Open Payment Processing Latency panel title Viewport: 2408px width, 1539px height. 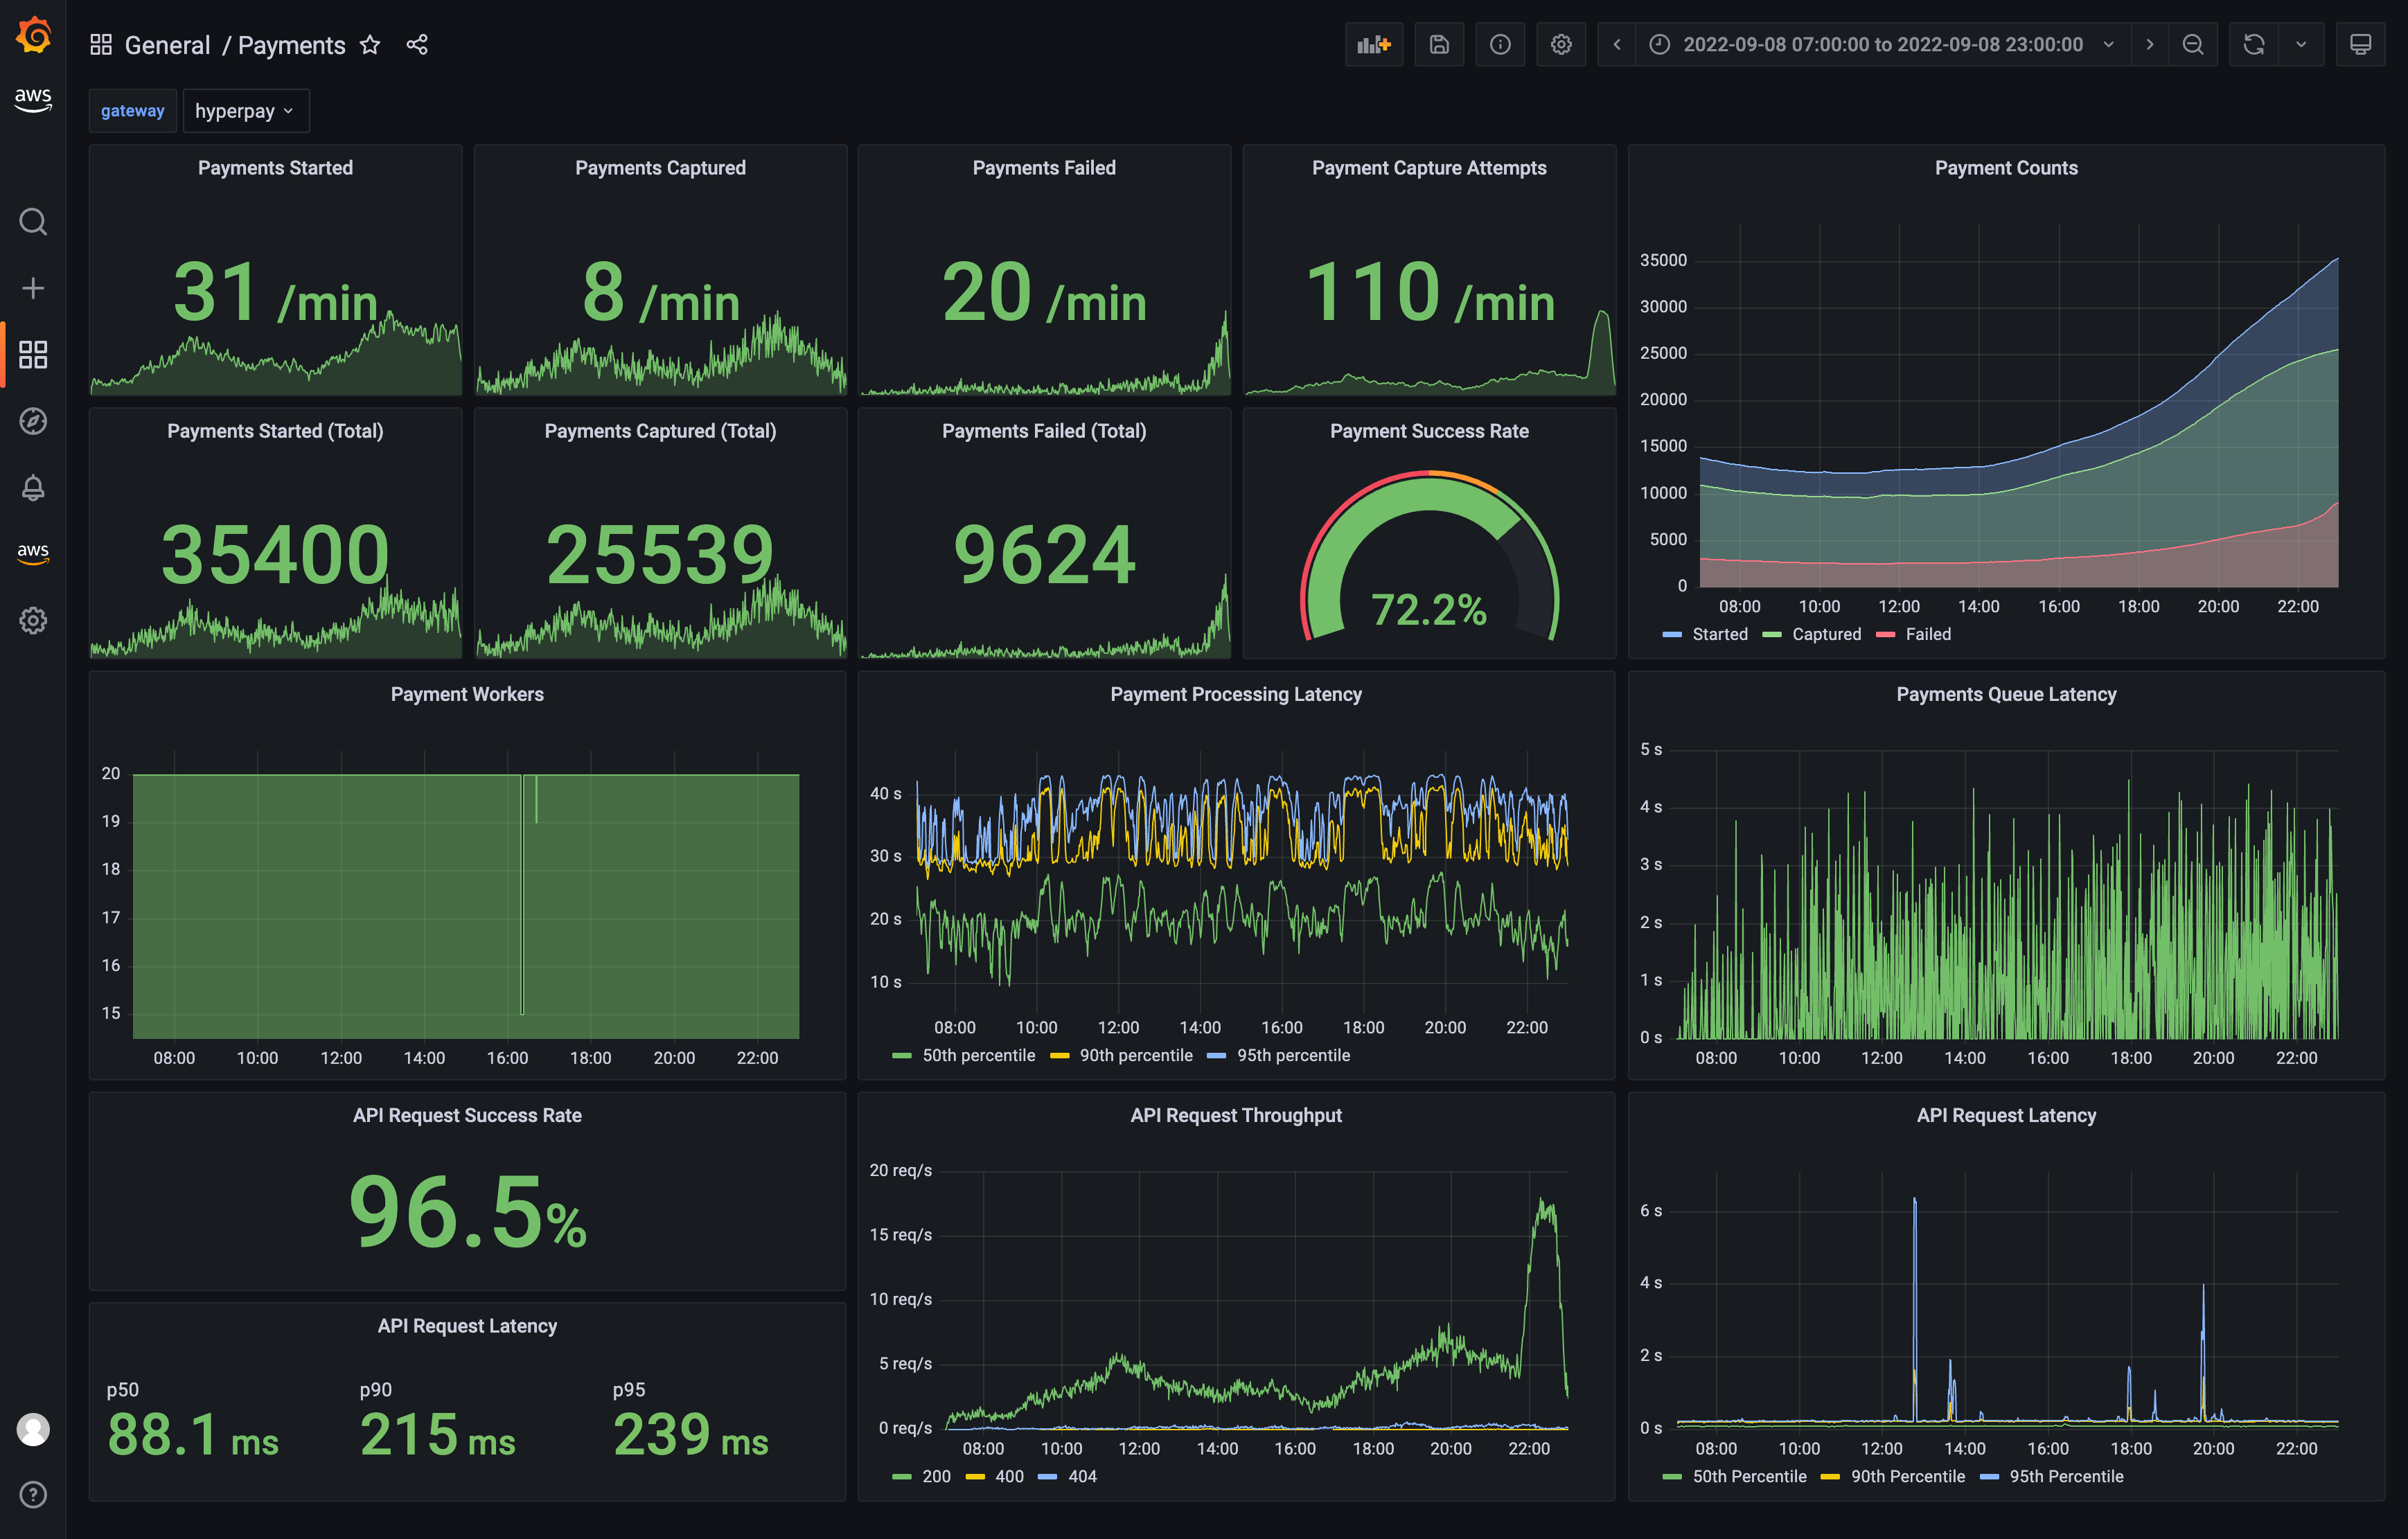tap(1236, 694)
